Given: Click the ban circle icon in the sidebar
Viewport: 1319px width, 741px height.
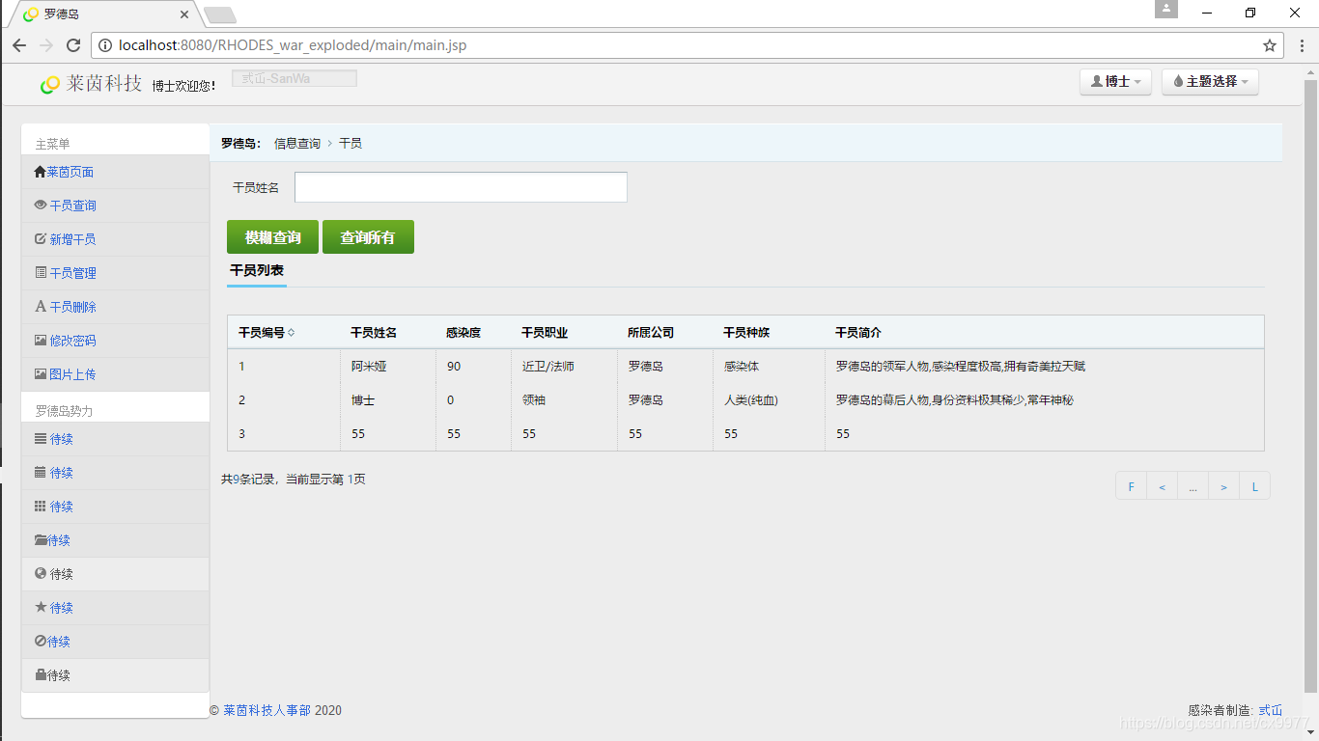Looking at the screenshot, I should 40,642.
